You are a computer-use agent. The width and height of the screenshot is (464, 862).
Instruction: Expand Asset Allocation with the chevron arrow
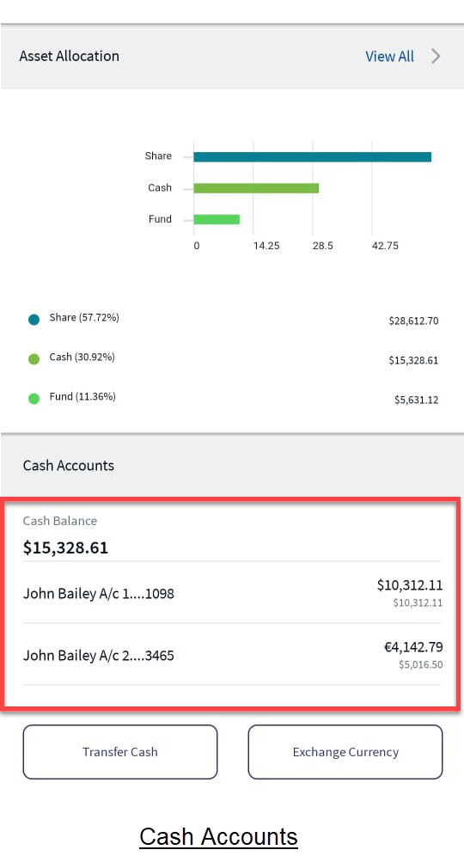[436, 56]
